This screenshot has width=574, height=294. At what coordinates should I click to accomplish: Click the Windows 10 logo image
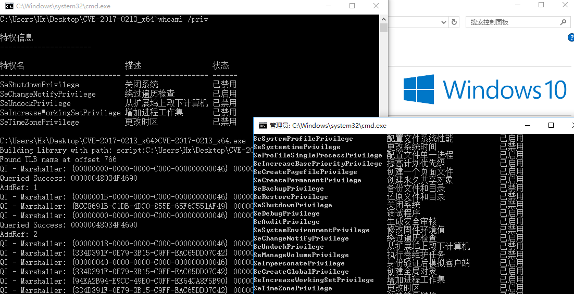tap(485, 89)
